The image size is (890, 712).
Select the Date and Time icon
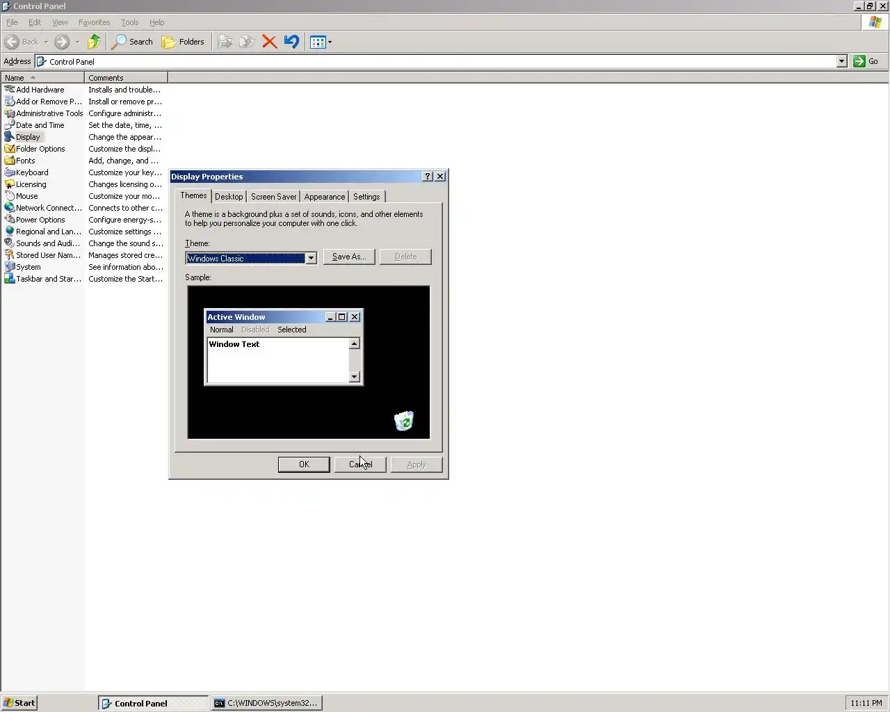tap(10, 125)
